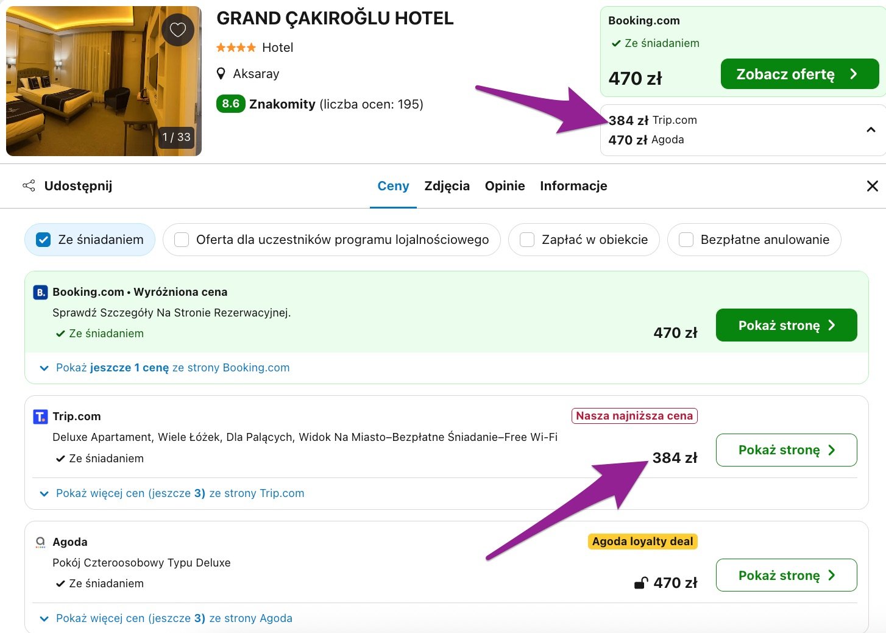Click the 384 zł price in the Trip.com row
886x633 pixels.
[x=675, y=458]
